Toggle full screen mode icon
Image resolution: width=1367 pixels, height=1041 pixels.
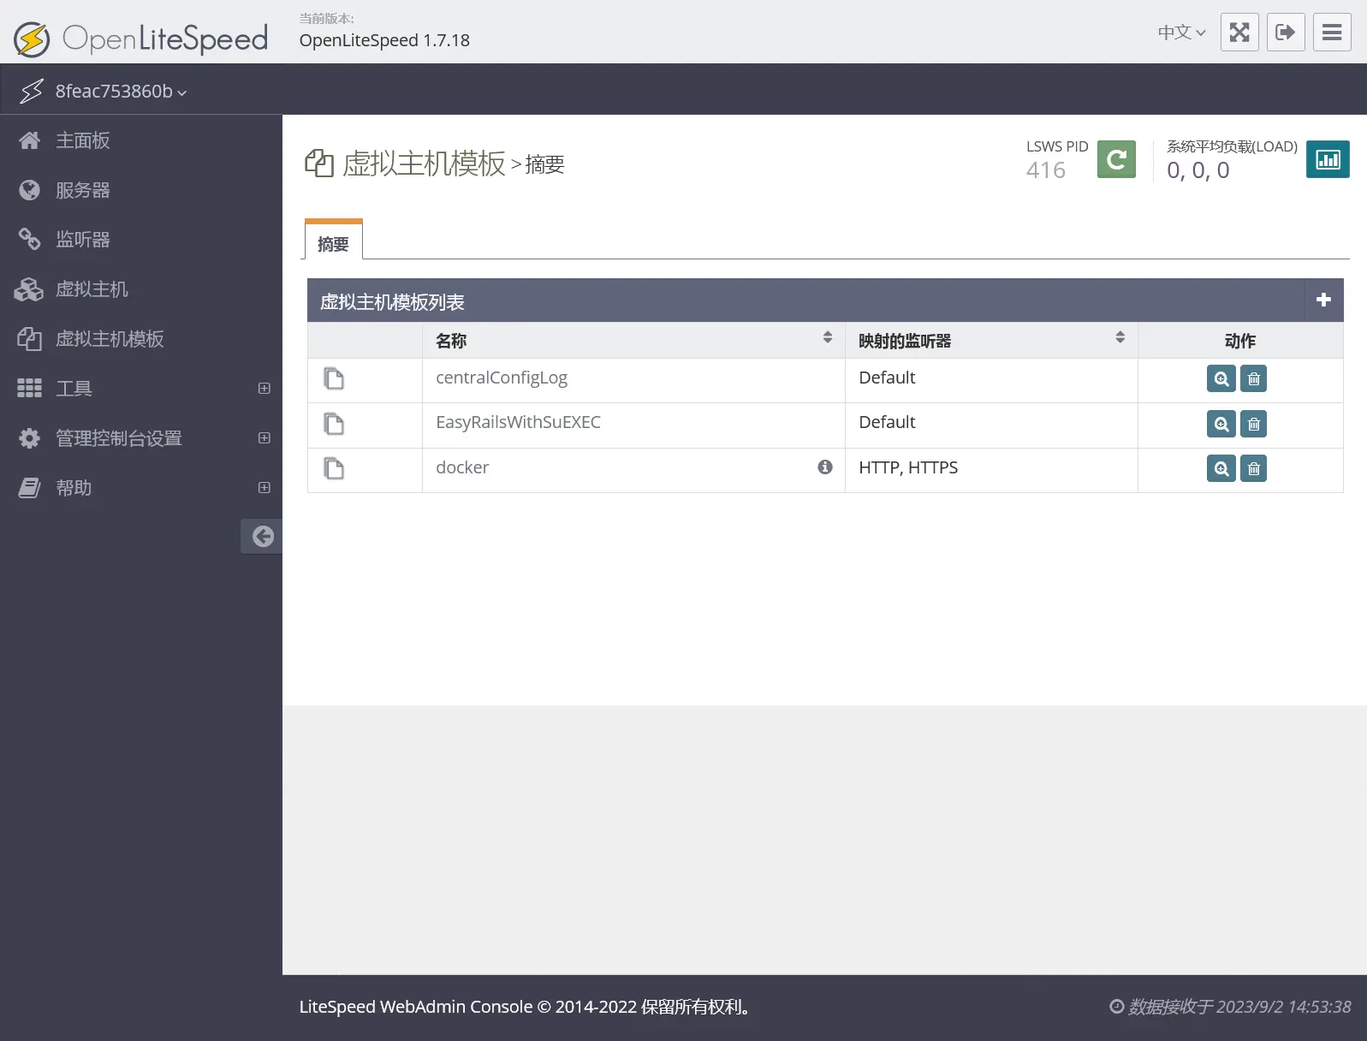pos(1239,33)
